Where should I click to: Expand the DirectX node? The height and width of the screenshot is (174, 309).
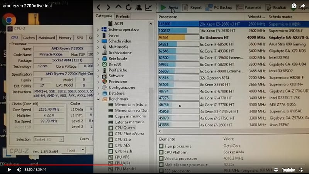click(98, 64)
